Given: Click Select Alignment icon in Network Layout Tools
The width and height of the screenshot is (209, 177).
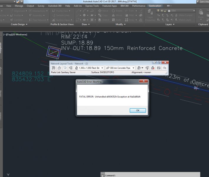Looking at the screenshot, I should click(x=65, y=68).
